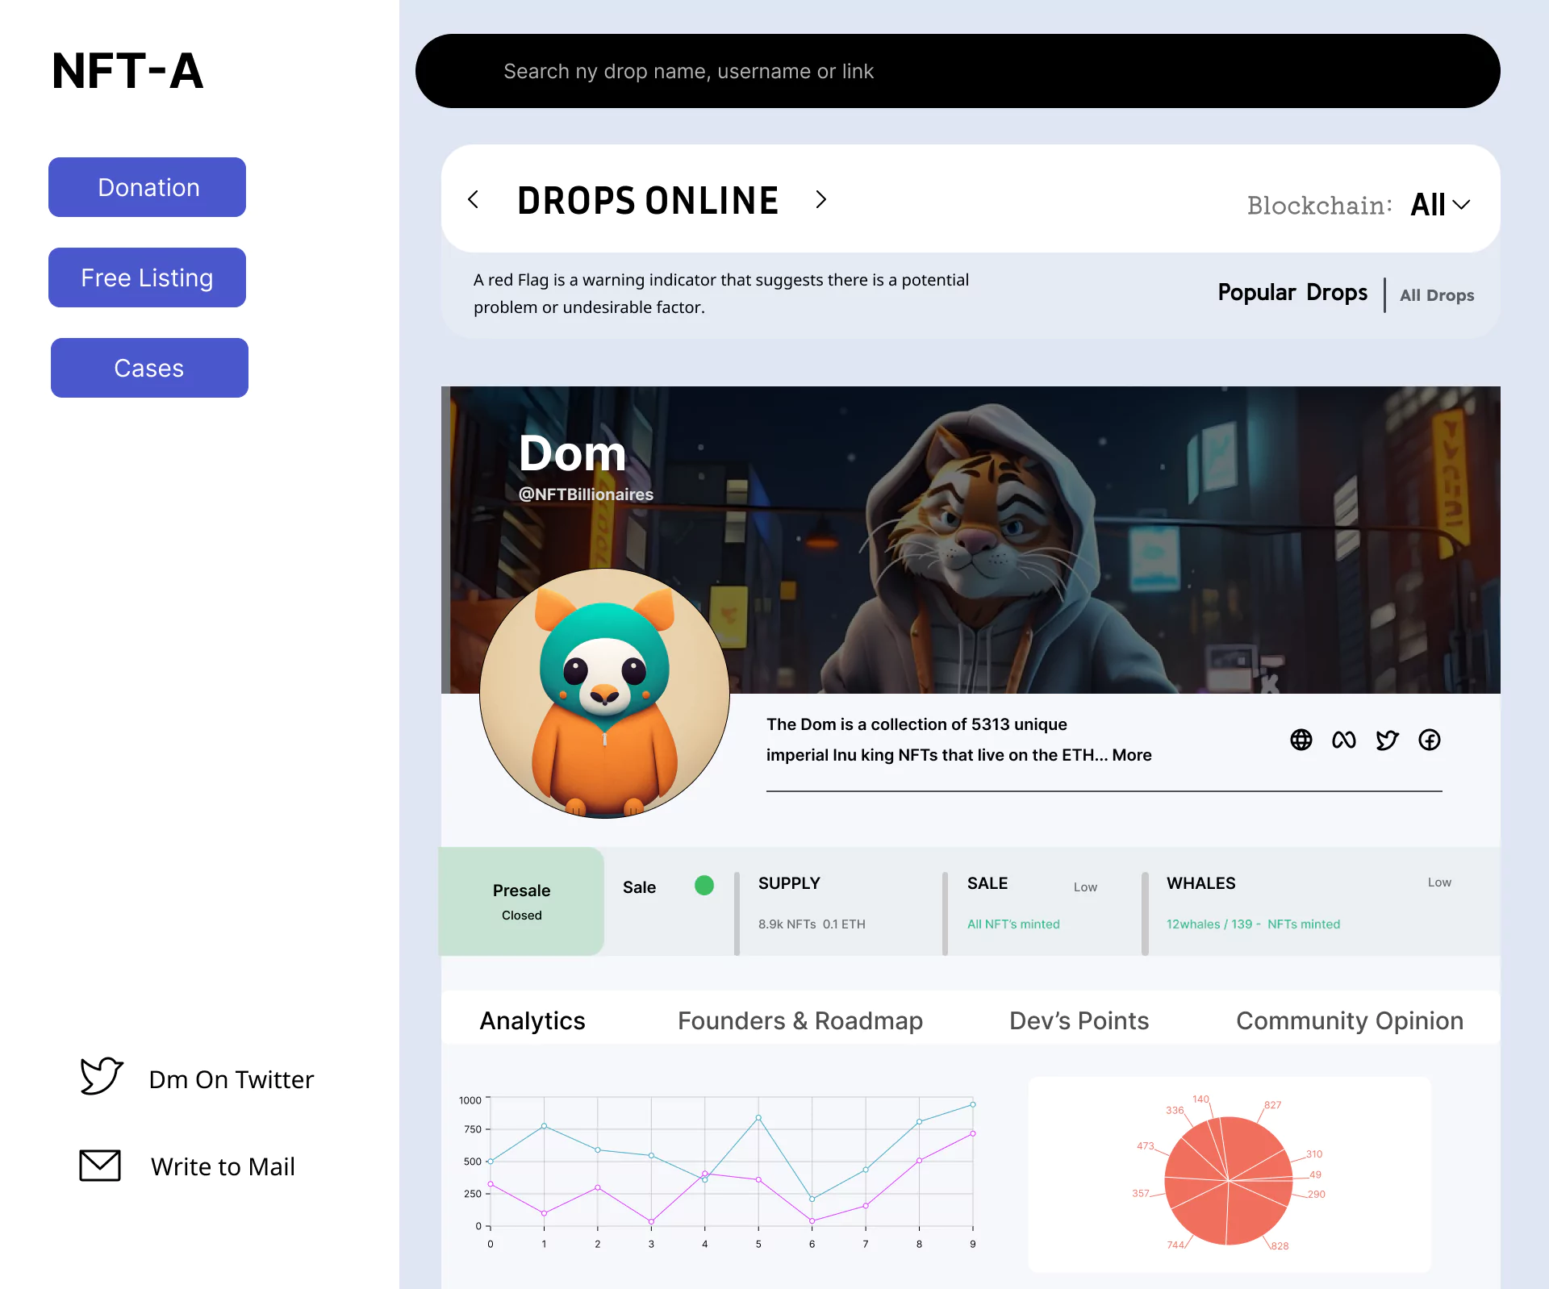The height and width of the screenshot is (1289, 1549).
Task: Toggle the green Sale status indicator
Action: click(704, 886)
